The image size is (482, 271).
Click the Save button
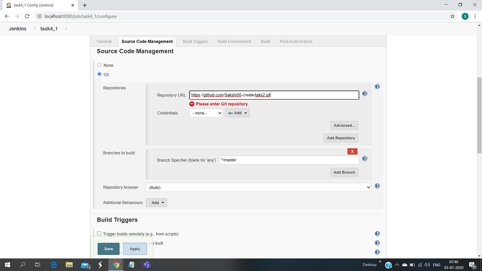[x=108, y=249]
